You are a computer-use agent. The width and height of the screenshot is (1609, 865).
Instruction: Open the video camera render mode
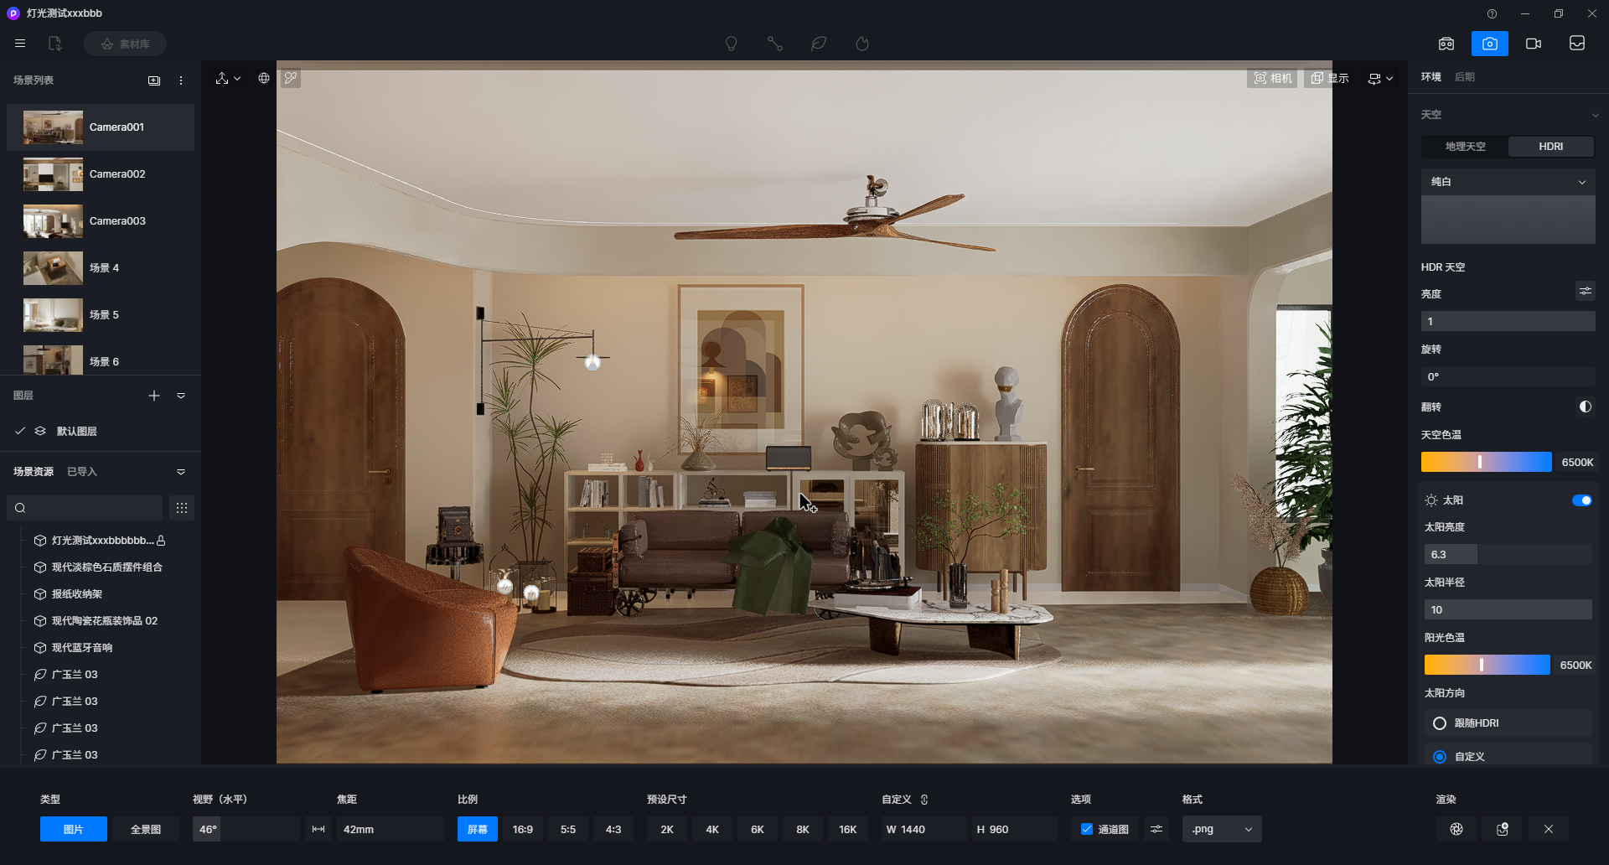click(1533, 44)
